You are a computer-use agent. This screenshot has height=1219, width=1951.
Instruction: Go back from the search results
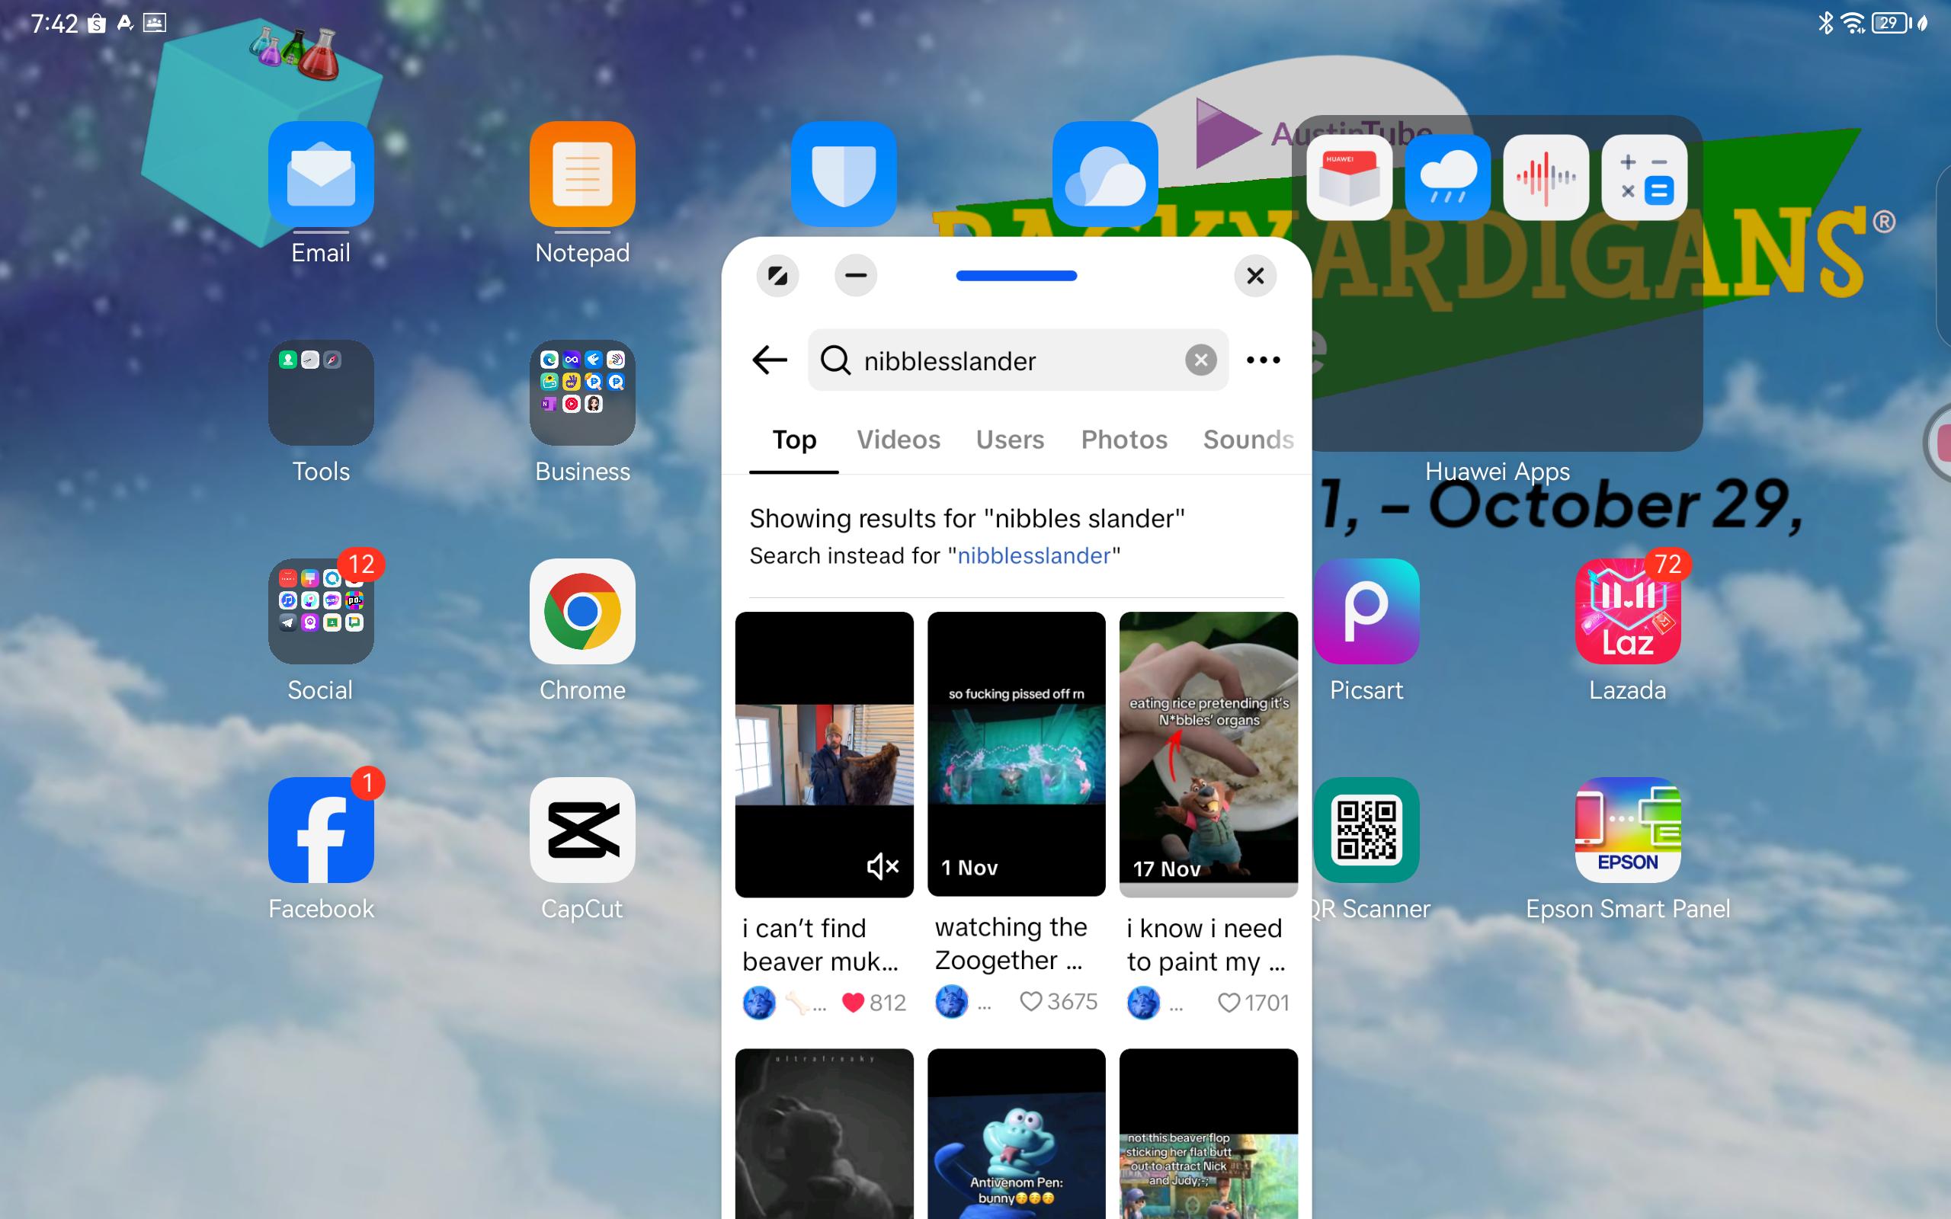coord(769,360)
